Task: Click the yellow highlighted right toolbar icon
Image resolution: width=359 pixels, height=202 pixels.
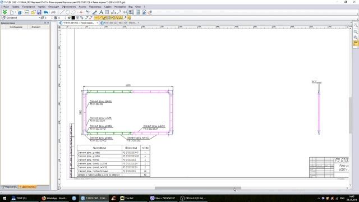Action: (x=356, y=43)
